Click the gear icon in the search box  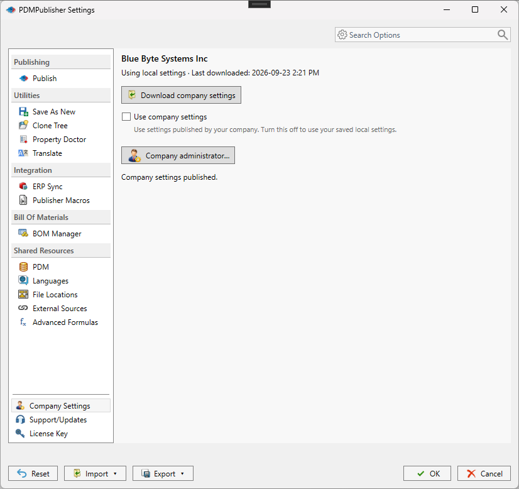pos(342,35)
